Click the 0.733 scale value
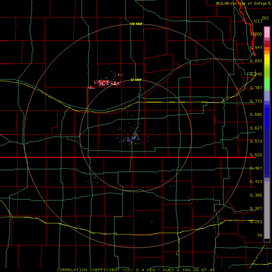This screenshot has height=272, width=272. pos(256,101)
